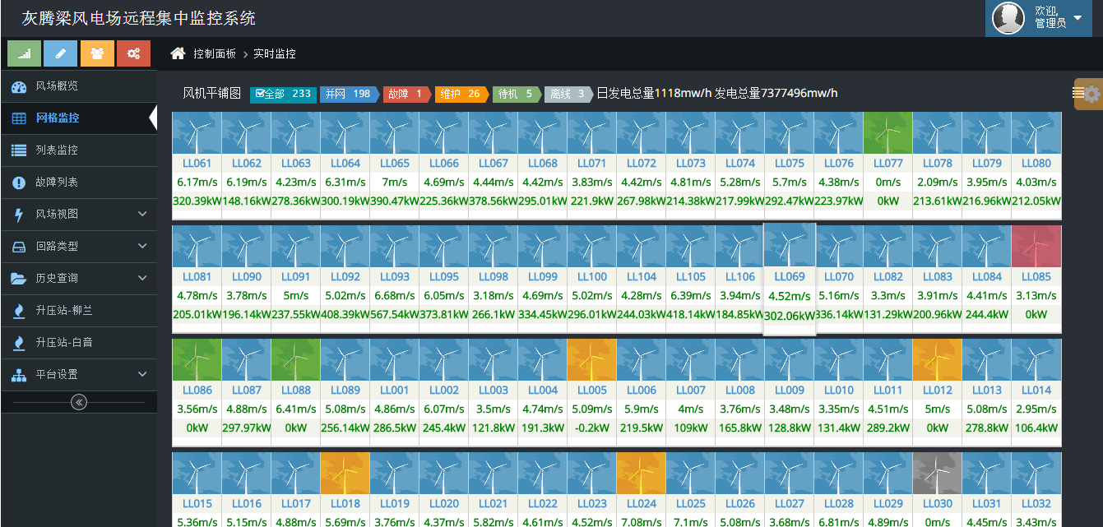Screen dimensions: 1103x527
Task: Expand the 历史查询 submenu chevron
Action: [142, 278]
